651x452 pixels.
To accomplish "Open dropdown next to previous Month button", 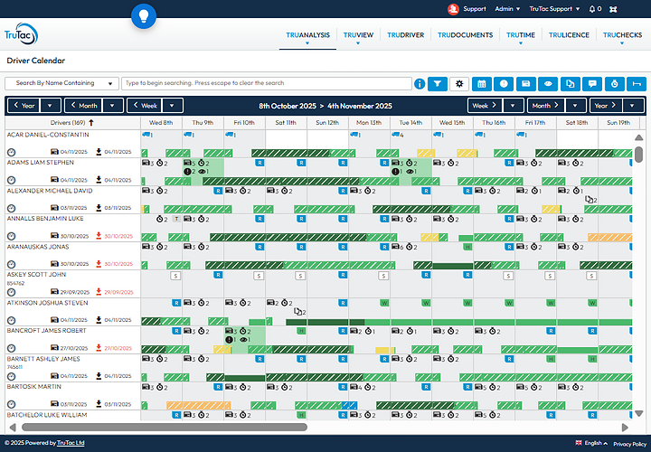I will [112, 106].
